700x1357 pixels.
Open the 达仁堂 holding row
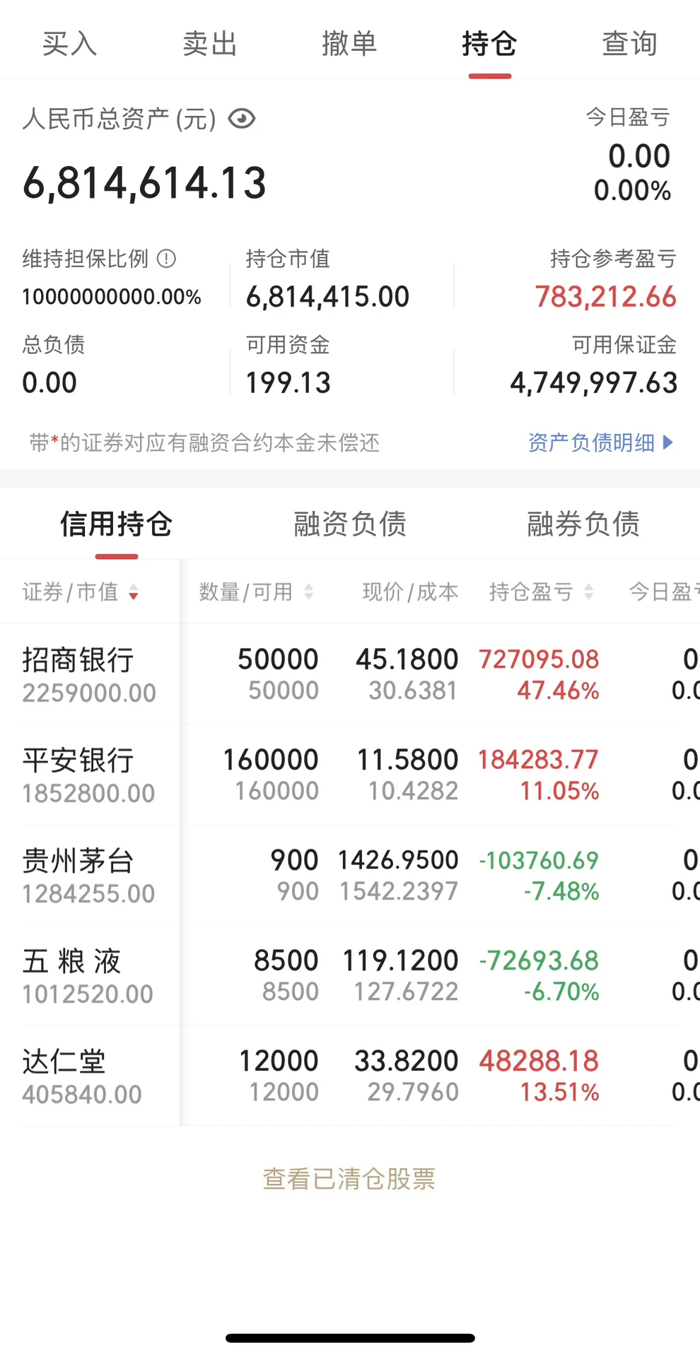(350, 1076)
